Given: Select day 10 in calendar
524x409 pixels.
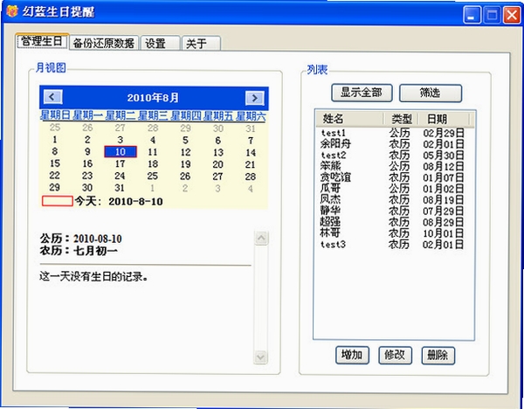Looking at the screenshot, I should coord(121,152).
